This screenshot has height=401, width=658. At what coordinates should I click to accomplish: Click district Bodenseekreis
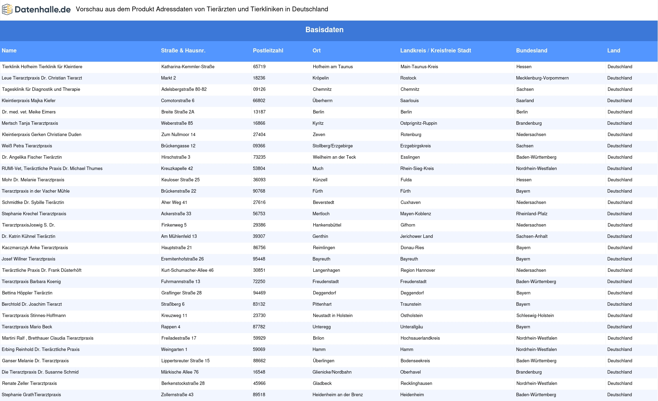pos(415,361)
